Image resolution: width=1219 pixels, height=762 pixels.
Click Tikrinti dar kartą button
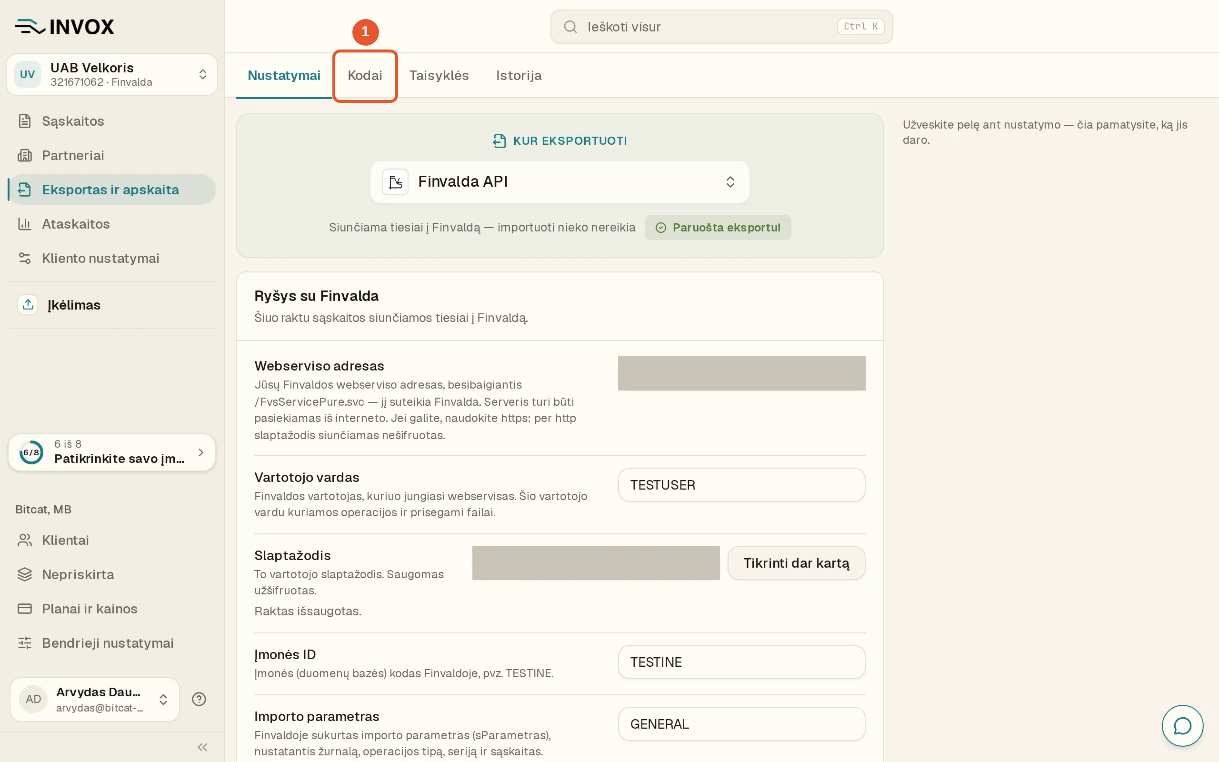point(796,563)
